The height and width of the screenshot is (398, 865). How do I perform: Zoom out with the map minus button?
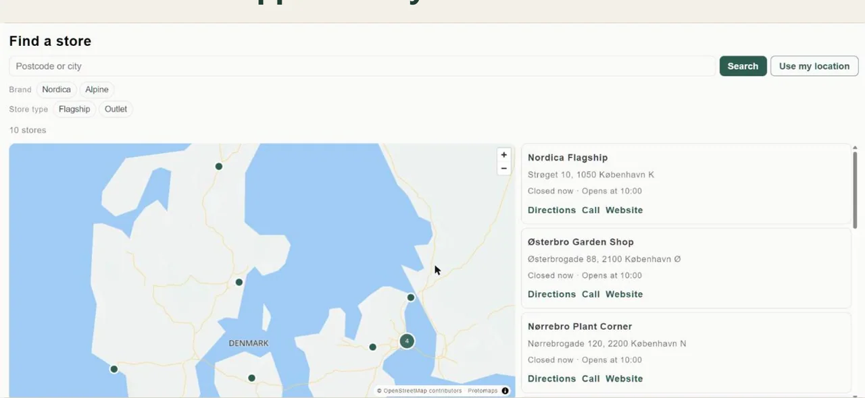point(503,169)
